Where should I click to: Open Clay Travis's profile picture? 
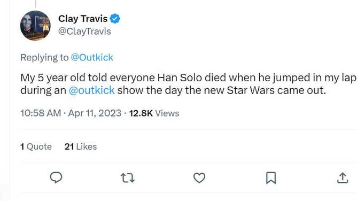(x=35, y=26)
